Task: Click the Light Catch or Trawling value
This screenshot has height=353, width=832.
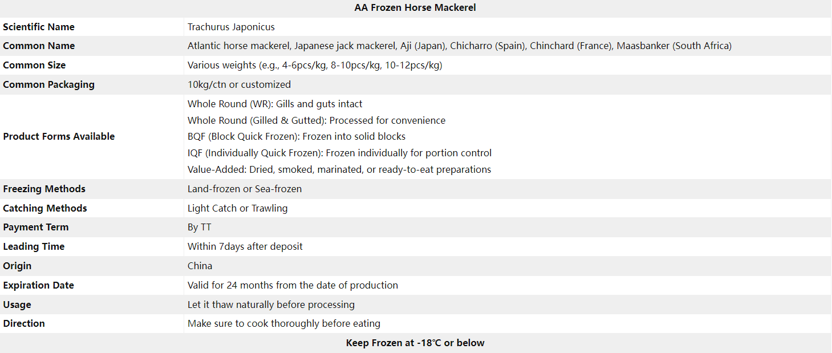Action: [x=238, y=208]
